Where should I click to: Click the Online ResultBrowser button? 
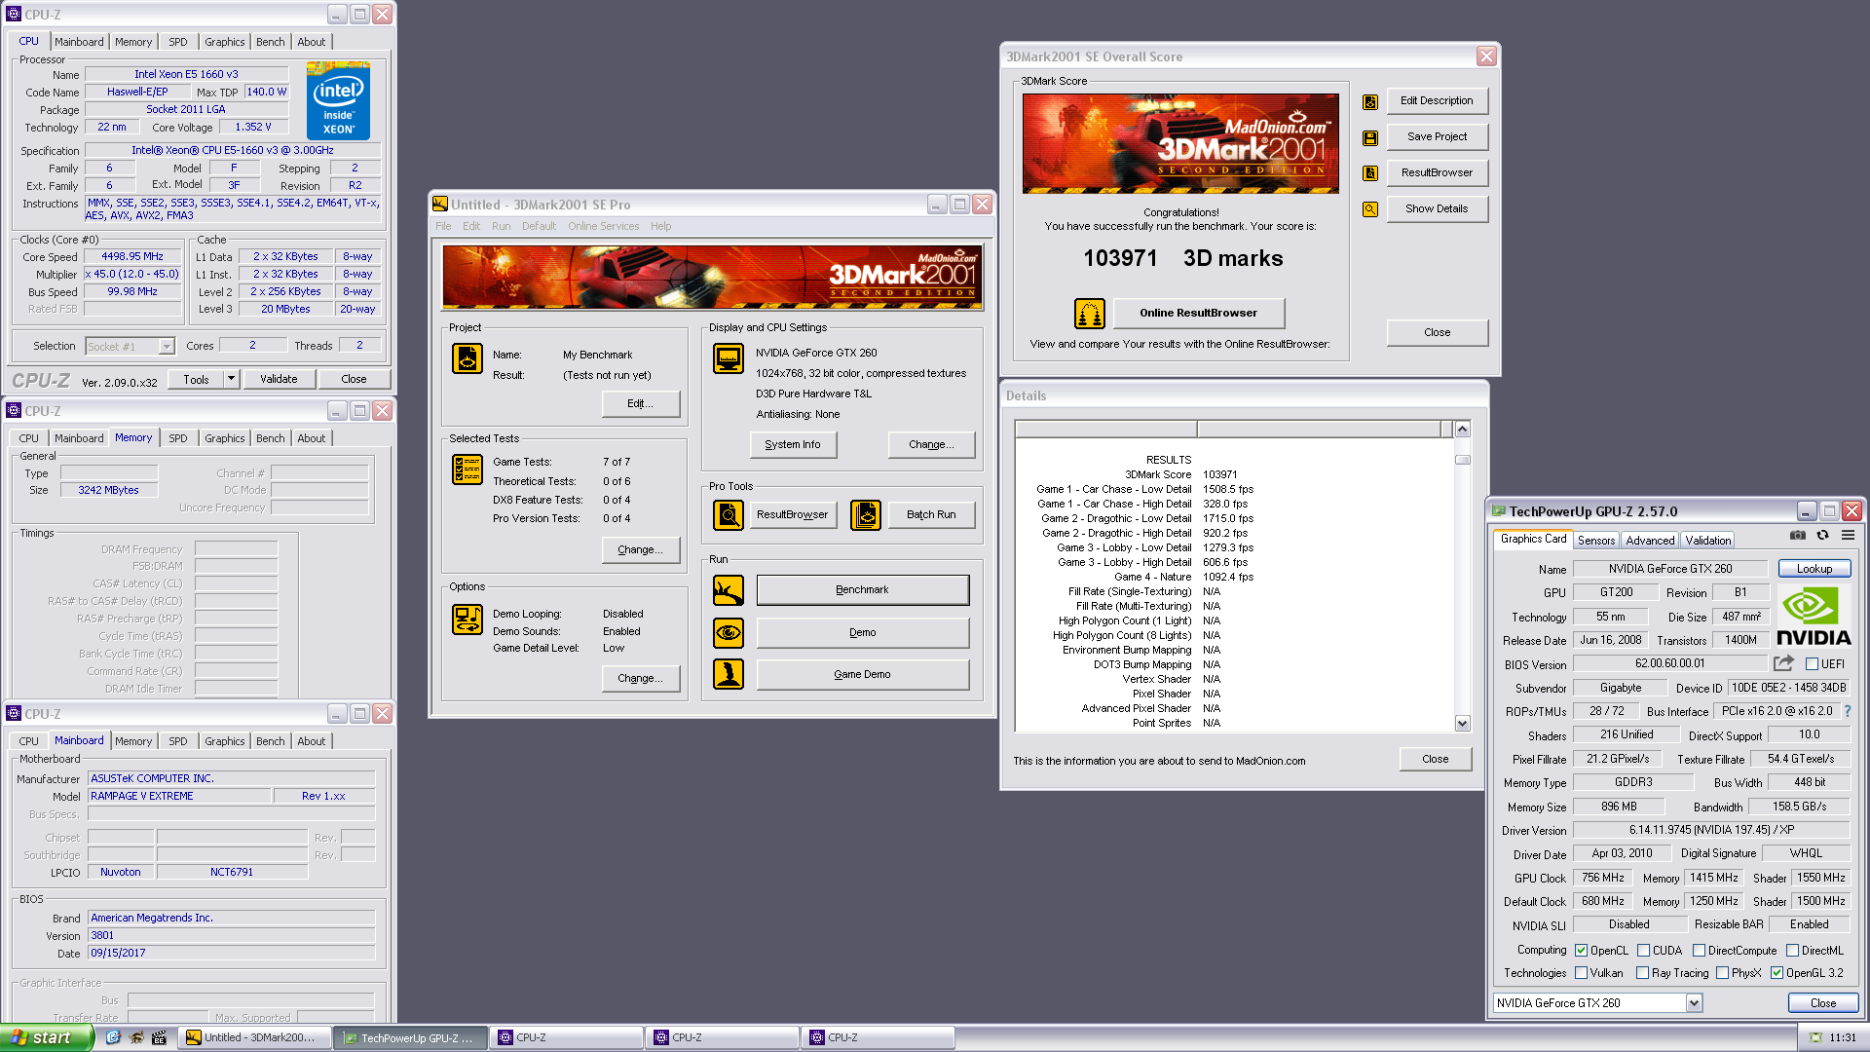coord(1198,313)
